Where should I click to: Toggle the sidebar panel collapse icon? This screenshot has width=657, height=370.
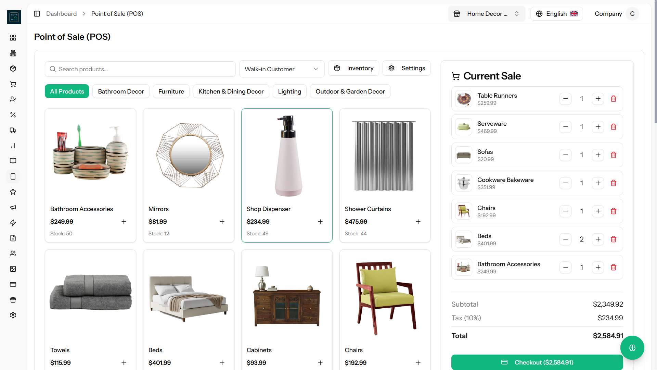37,14
